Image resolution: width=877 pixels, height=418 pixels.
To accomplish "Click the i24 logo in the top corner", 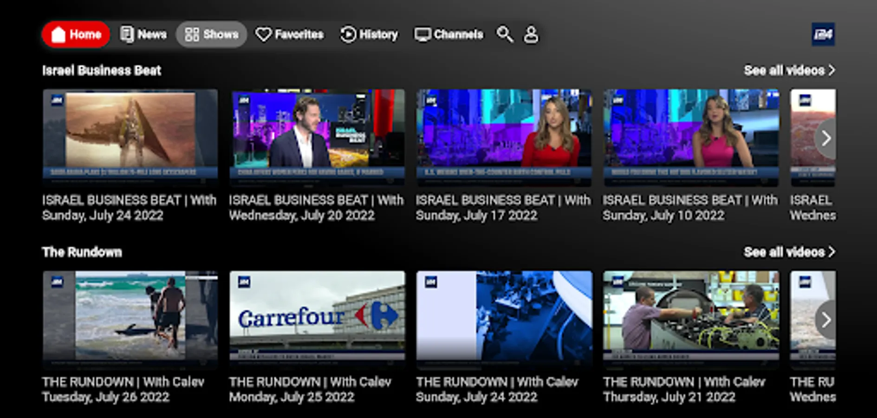I will click(x=823, y=34).
